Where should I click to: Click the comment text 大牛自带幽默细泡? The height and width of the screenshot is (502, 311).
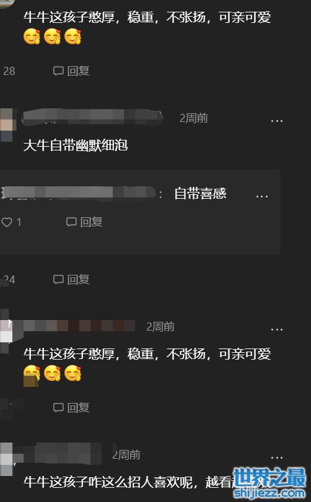click(76, 145)
